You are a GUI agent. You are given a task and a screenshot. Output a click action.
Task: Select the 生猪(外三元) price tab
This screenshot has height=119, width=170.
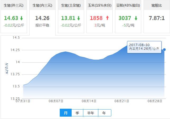point(14,17)
